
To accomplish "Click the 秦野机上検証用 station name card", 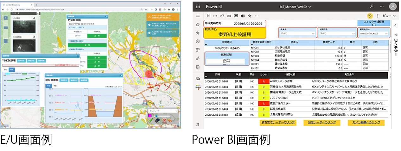I will click(235, 33).
